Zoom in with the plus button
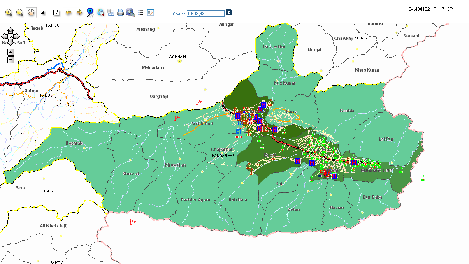The image size is (469, 264). point(10,52)
